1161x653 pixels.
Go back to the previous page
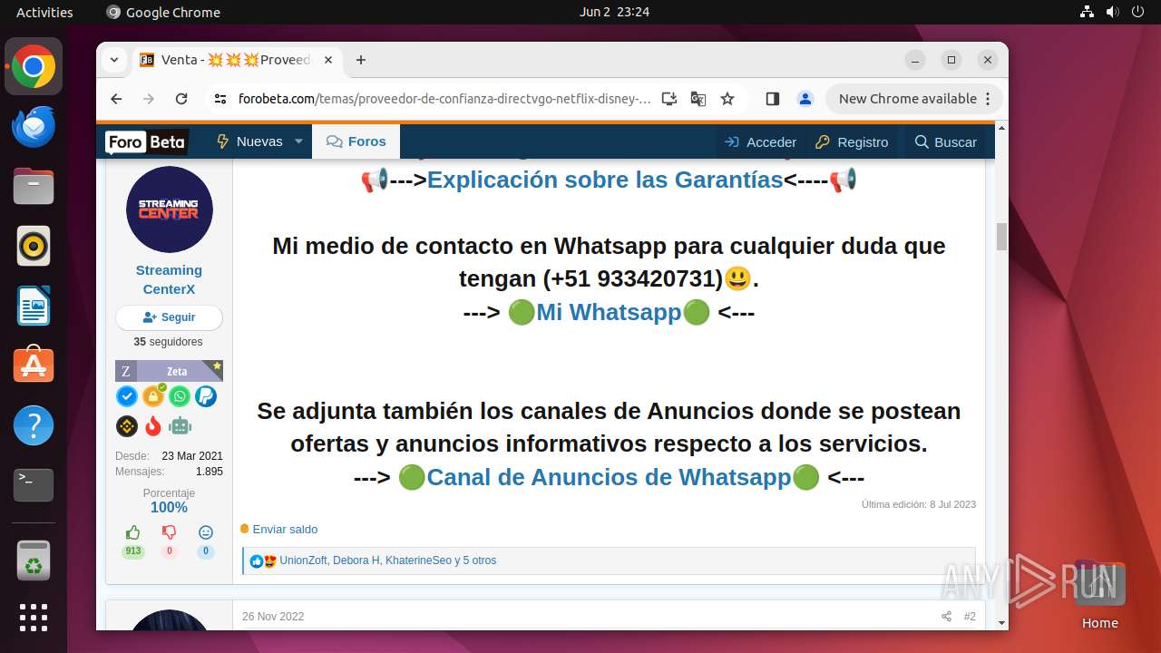[x=116, y=99]
